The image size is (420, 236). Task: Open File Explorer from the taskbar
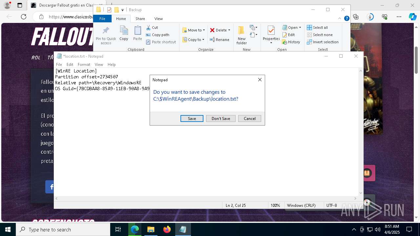151,229
